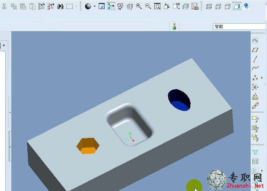Expand the Rib tool flyout arrow

(x=262, y=171)
